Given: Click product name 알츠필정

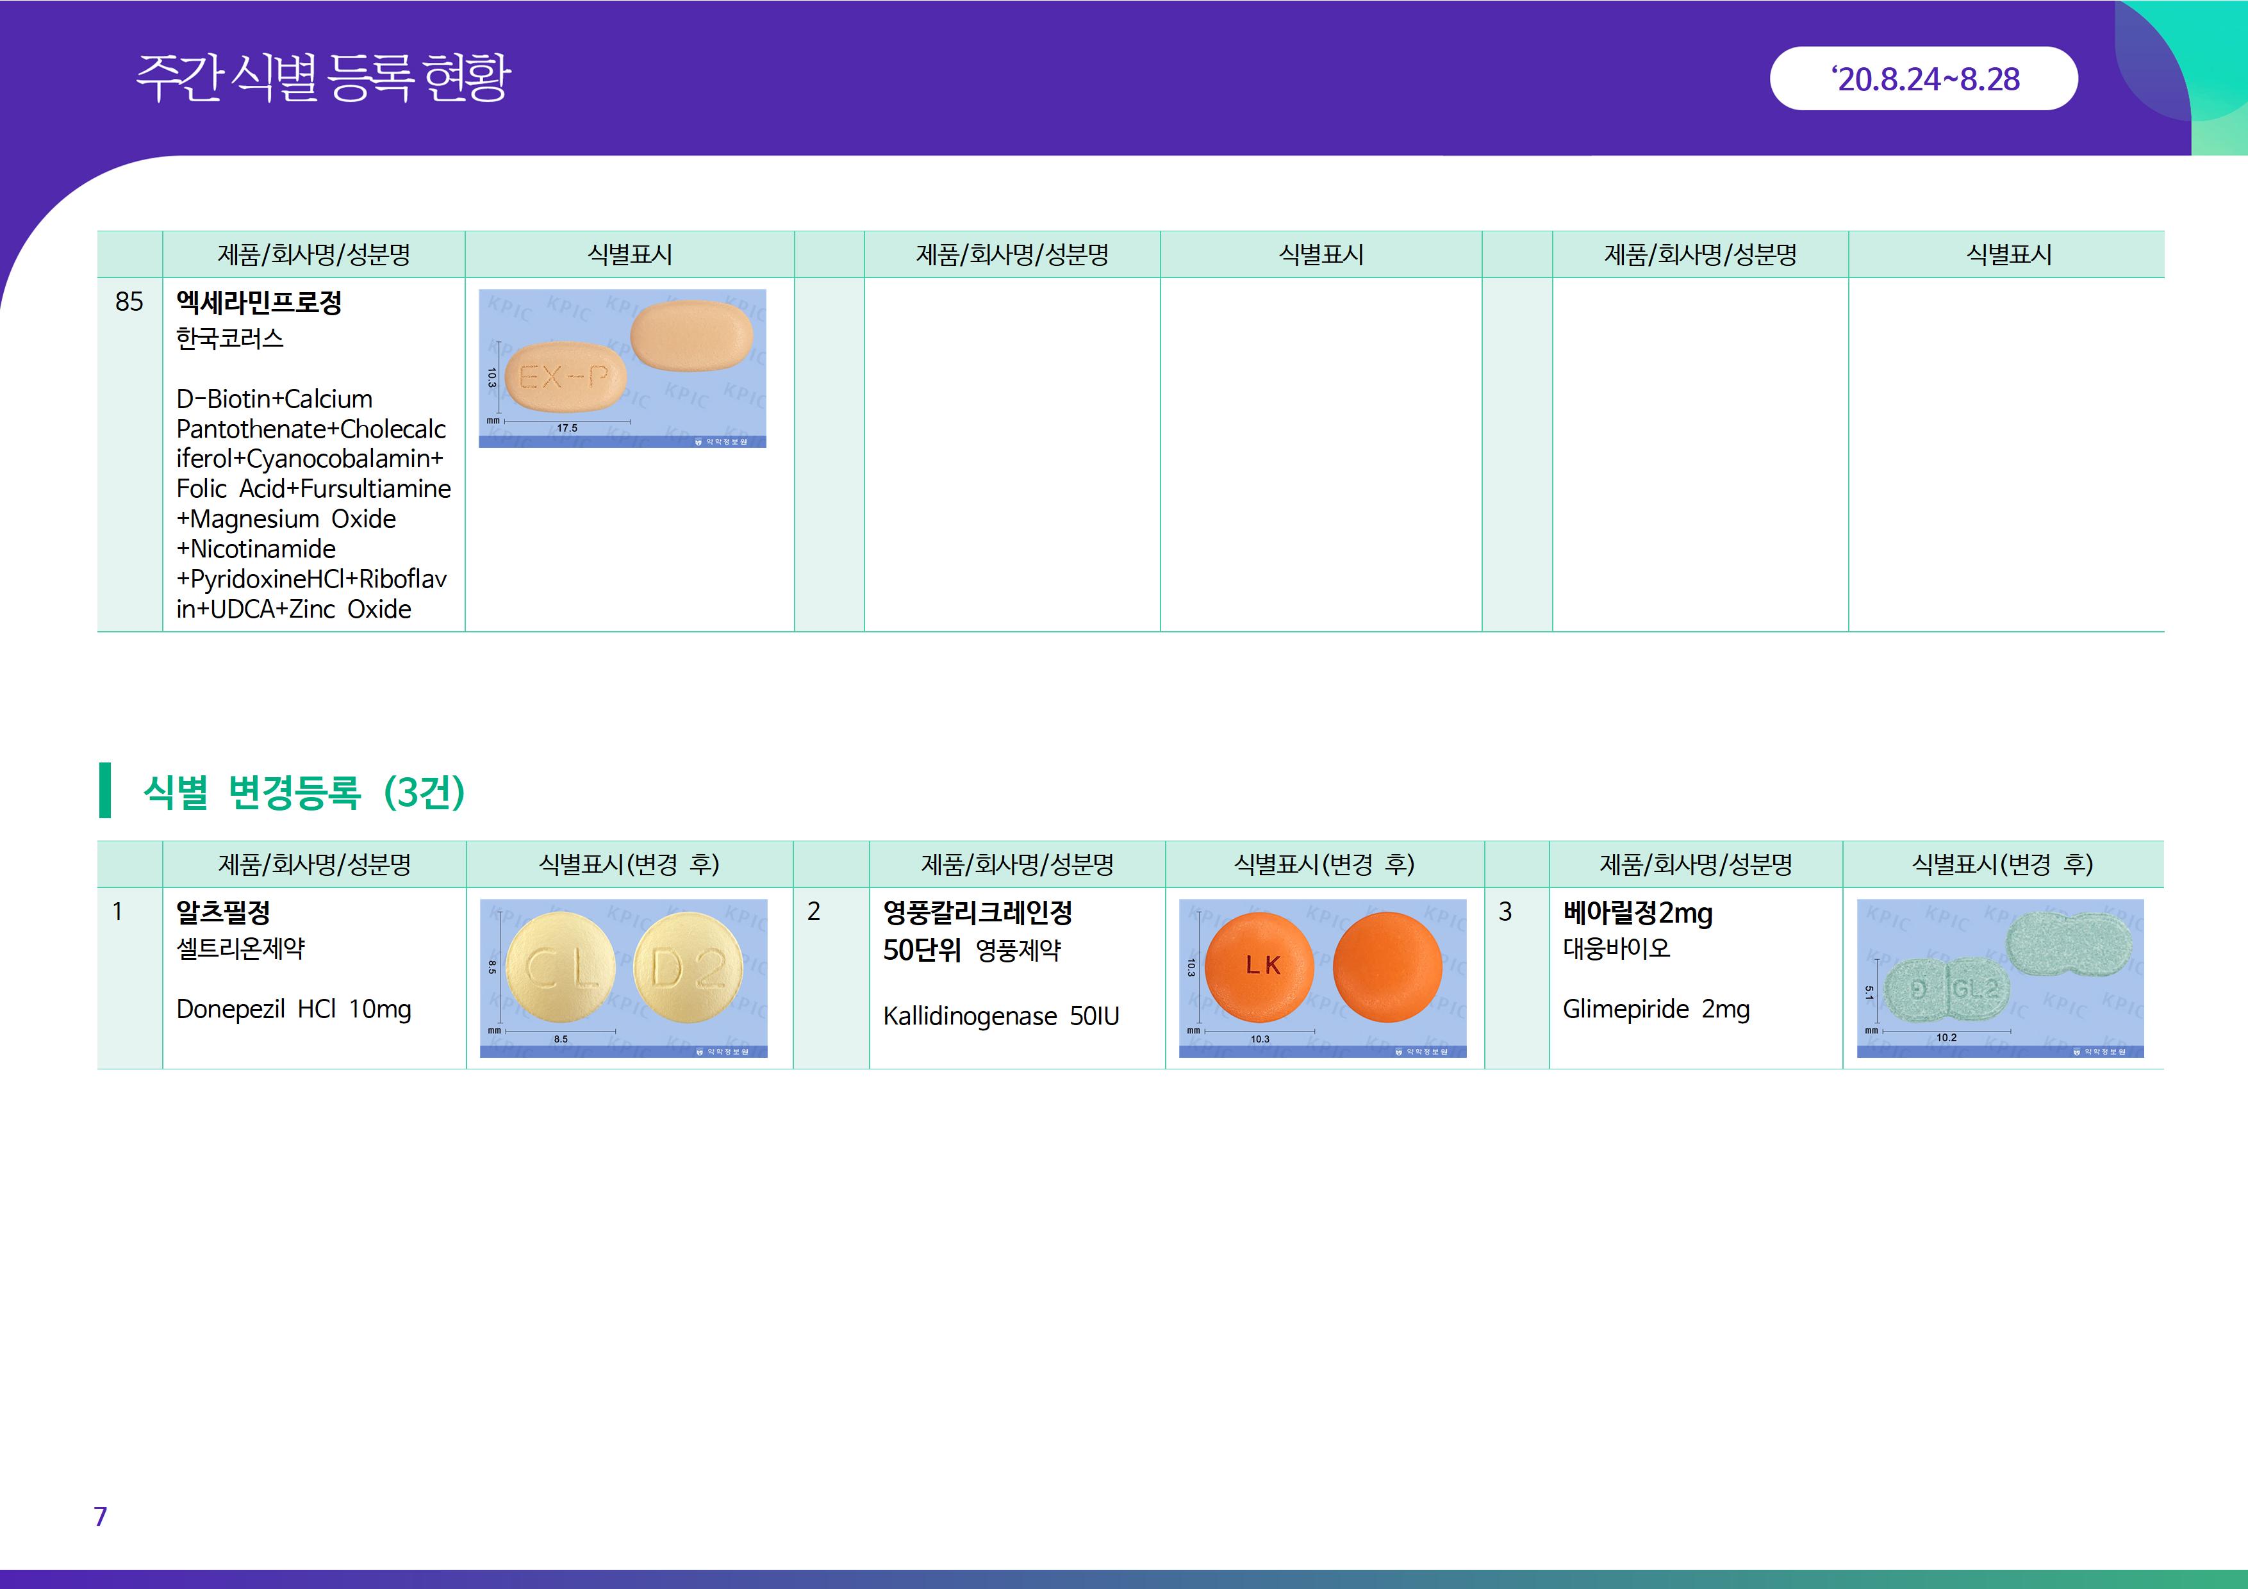Looking at the screenshot, I should click(x=223, y=912).
